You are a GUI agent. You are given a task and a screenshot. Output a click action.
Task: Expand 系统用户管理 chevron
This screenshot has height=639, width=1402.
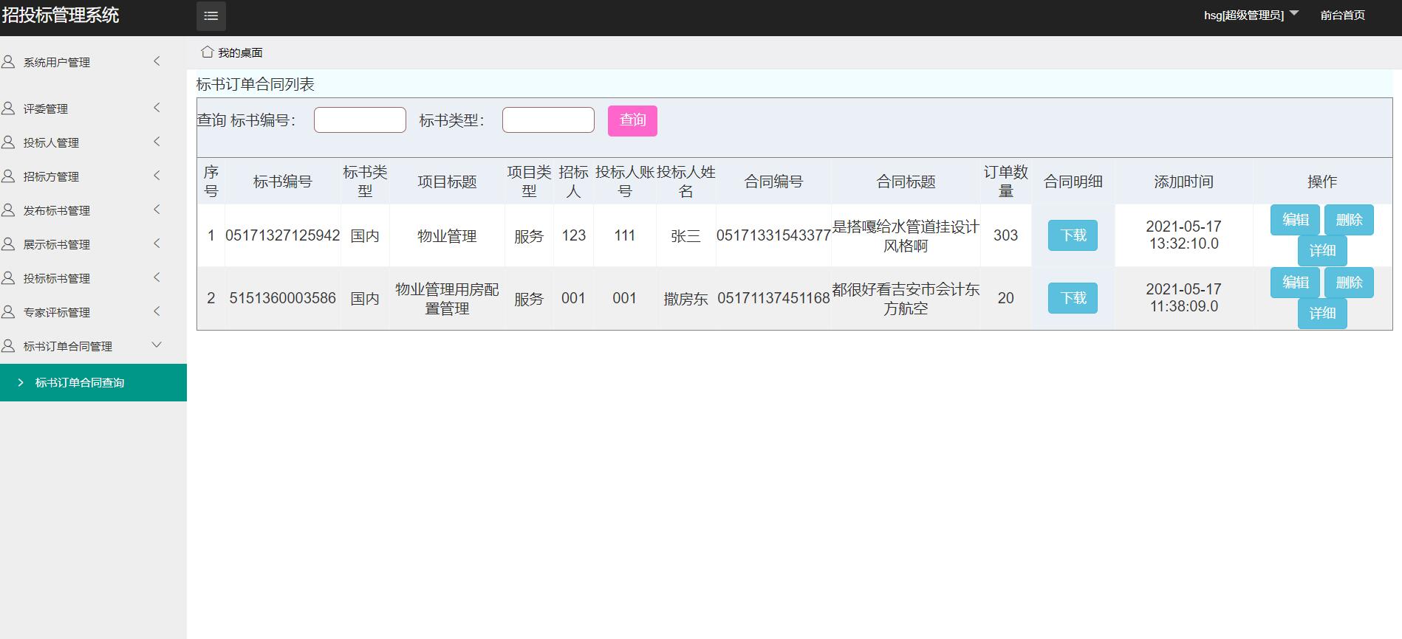tap(157, 61)
